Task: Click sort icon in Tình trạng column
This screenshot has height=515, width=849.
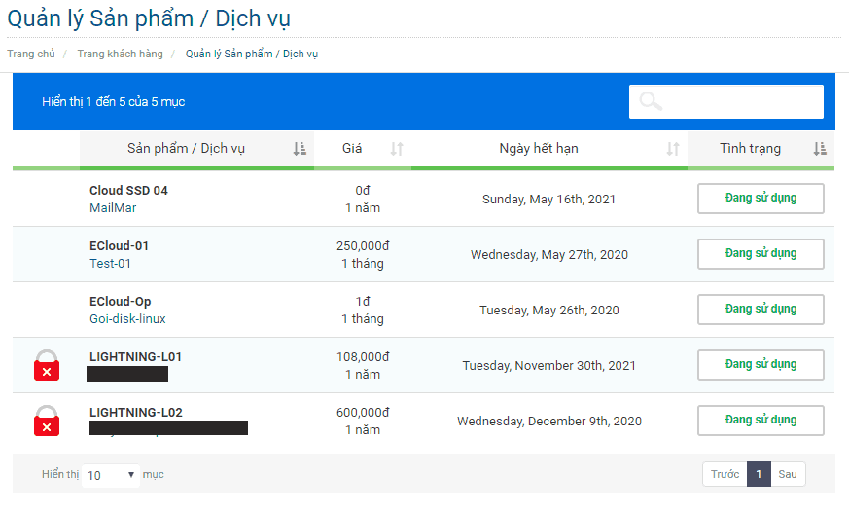Action: click(820, 149)
